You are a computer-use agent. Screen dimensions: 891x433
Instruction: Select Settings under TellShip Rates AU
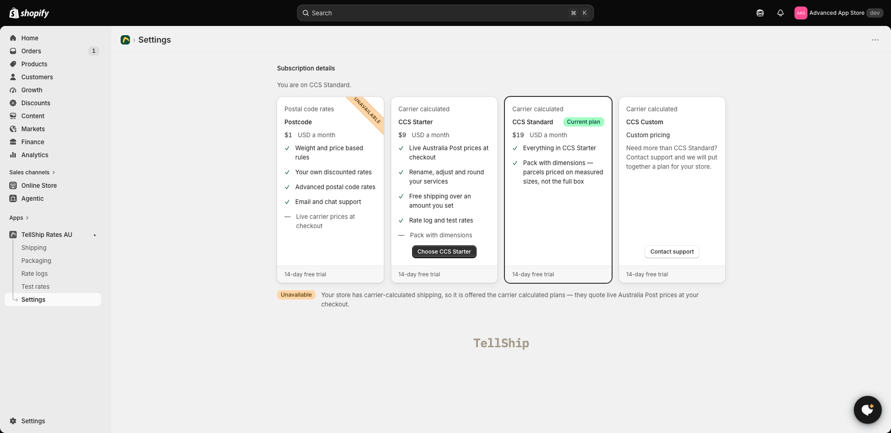(53, 299)
